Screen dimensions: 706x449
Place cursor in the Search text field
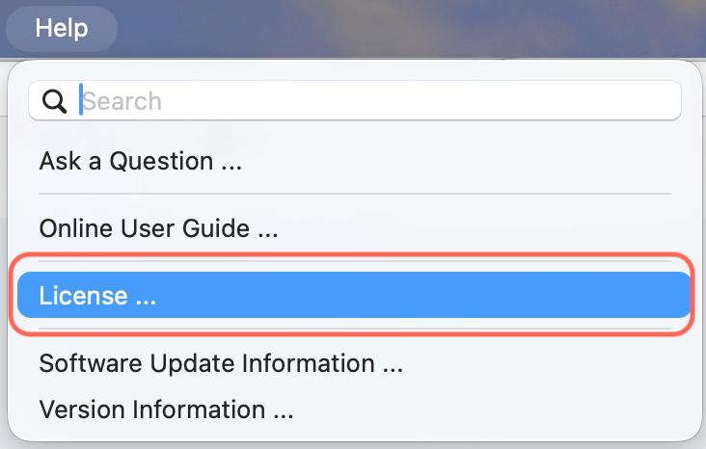click(376, 101)
